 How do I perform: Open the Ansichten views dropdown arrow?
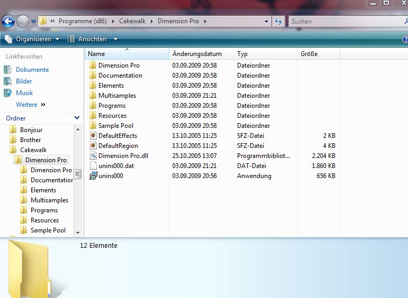(x=115, y=39)
